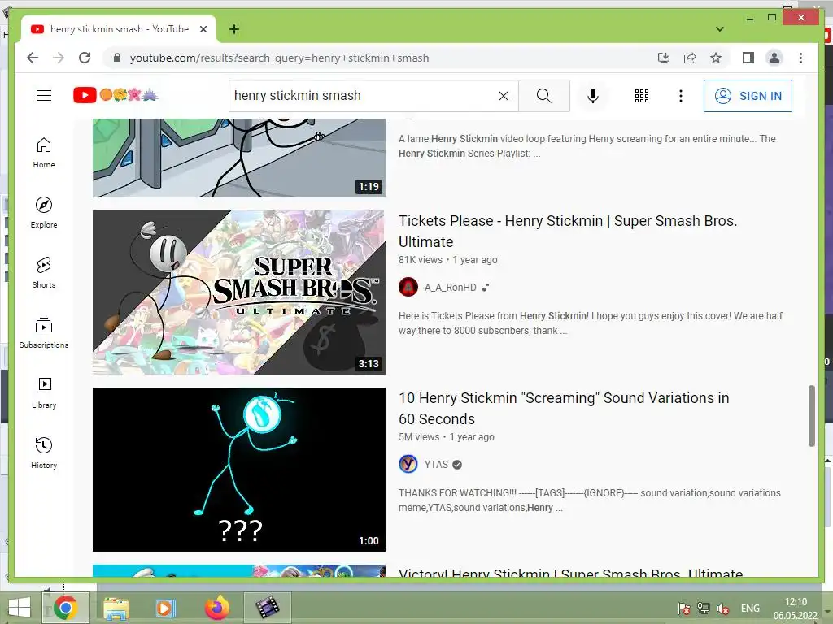833x624 pixels.
Task: Click the share page icon in address bar
Action: coord(690,58)
